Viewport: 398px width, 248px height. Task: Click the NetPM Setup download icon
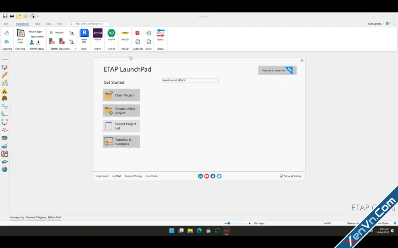[x=38, y=42]
